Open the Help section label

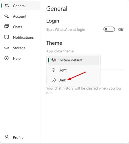tap(17, 58)
